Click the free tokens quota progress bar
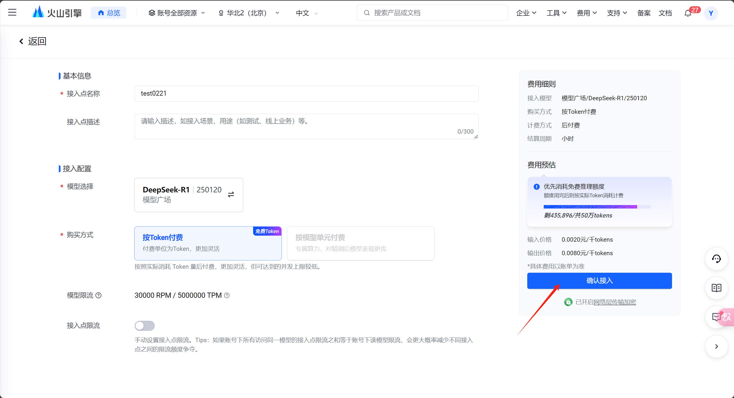This screenshot has width=734, height=398. [x=597, y=207]
